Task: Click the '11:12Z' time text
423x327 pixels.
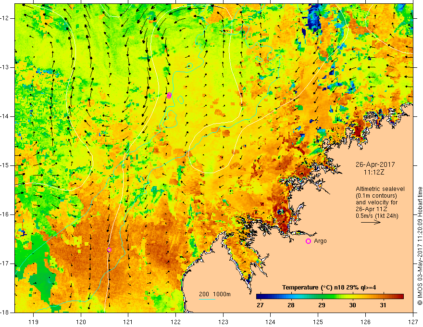Action: tap(373, 172)
